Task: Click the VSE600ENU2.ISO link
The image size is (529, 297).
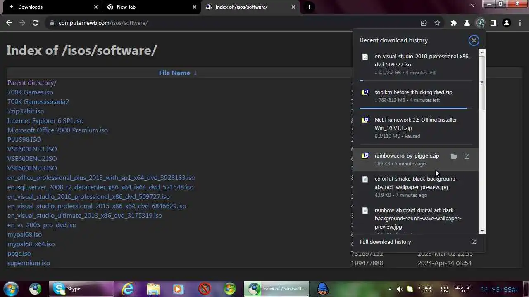Action: tap(32, 158)
